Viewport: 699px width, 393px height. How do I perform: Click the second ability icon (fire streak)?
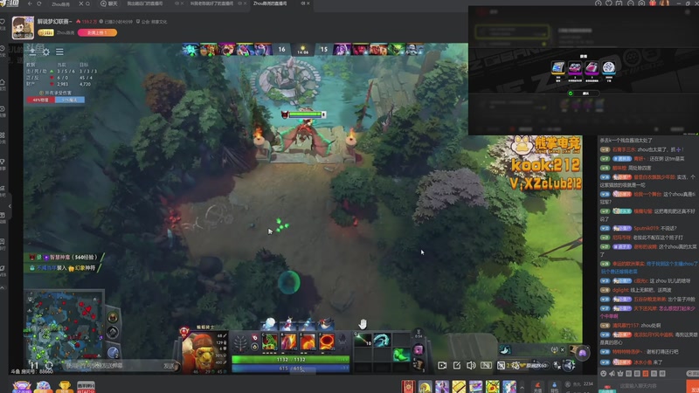[x=288, y=341]
